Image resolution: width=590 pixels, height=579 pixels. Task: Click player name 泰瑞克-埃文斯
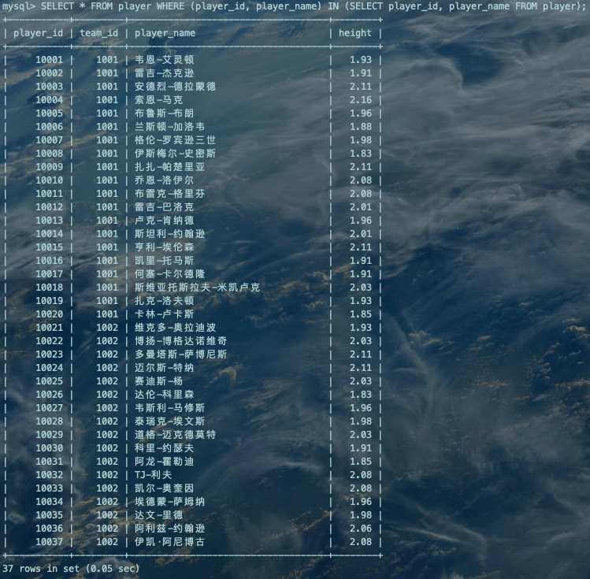169,421
